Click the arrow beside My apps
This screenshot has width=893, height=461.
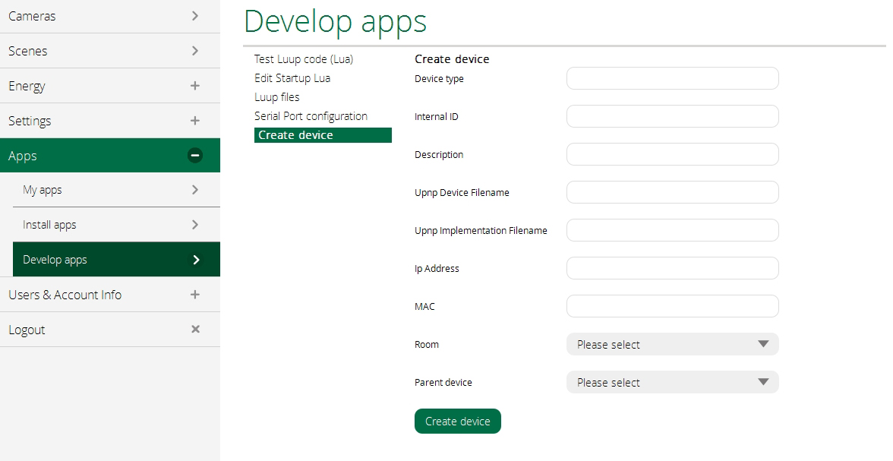coord(195,190)
